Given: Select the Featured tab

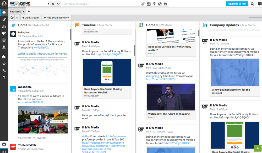Looking at the screenshot, I should [x=15, y=11].
